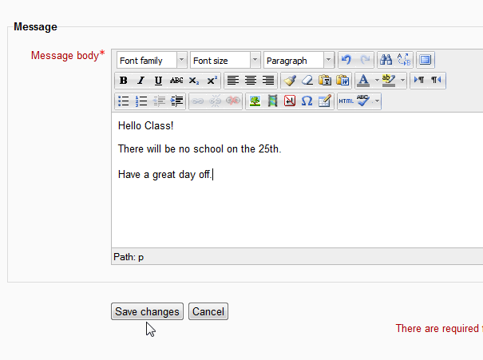Click the indent icon
Screen dimensions: 483x360
pyautogui.click(x=176, y=101)
